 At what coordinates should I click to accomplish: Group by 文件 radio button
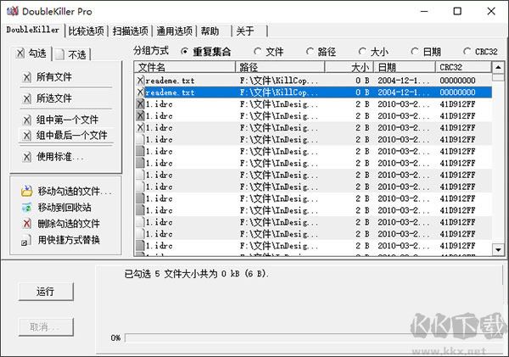[258, 52]
